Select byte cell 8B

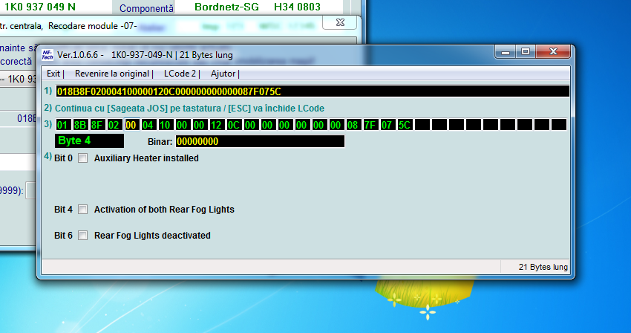(x=80, y=124)
